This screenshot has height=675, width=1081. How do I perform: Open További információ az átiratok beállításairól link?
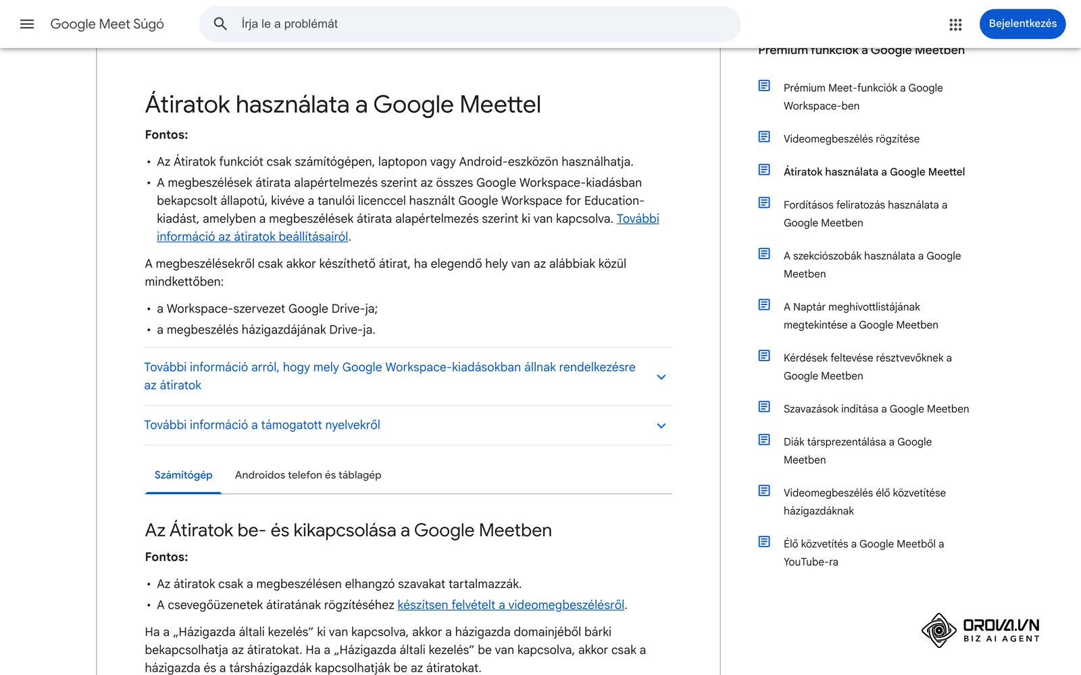pyautogui.click(x=408, y=228)
